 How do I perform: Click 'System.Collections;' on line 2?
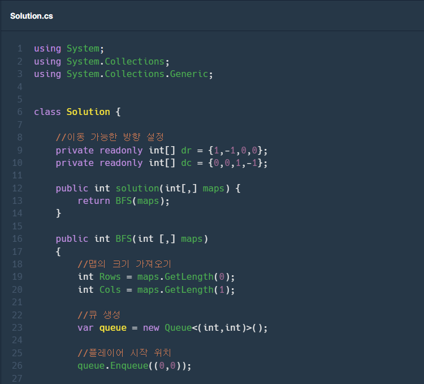118,62
